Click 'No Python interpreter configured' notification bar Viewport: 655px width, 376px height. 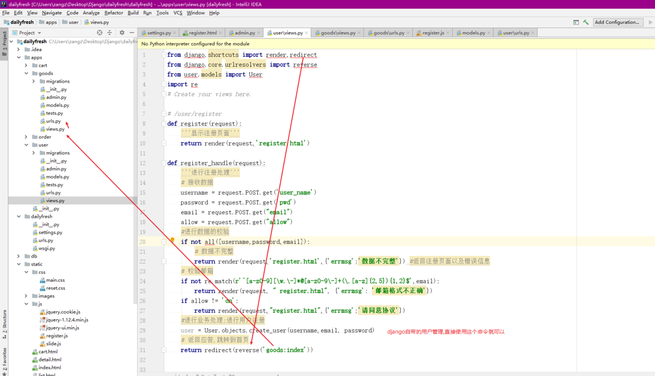coord(396,44)
